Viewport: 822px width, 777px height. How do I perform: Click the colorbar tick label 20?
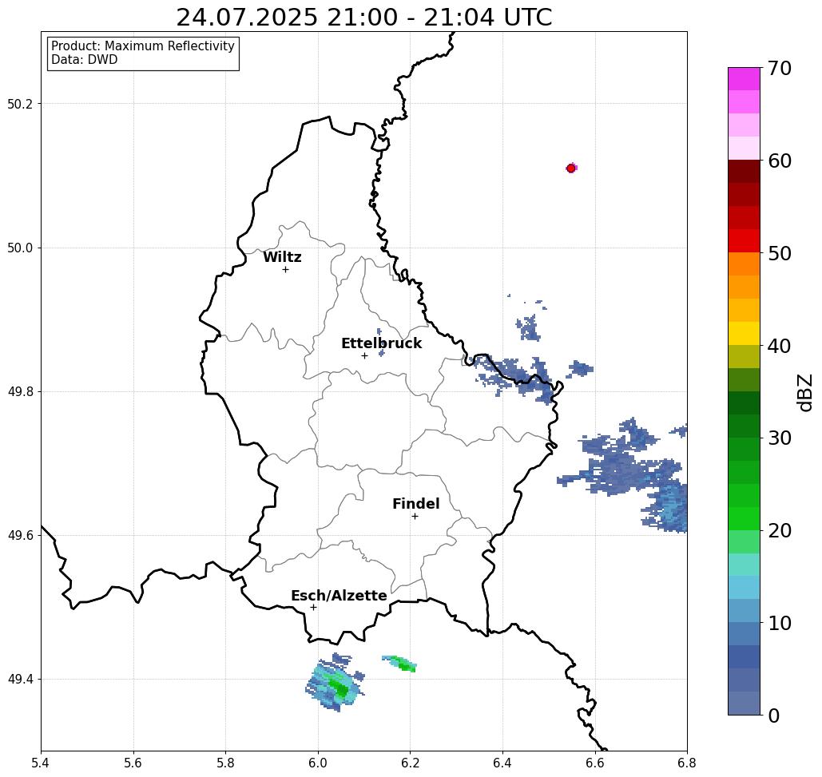(x=780, y=531)
